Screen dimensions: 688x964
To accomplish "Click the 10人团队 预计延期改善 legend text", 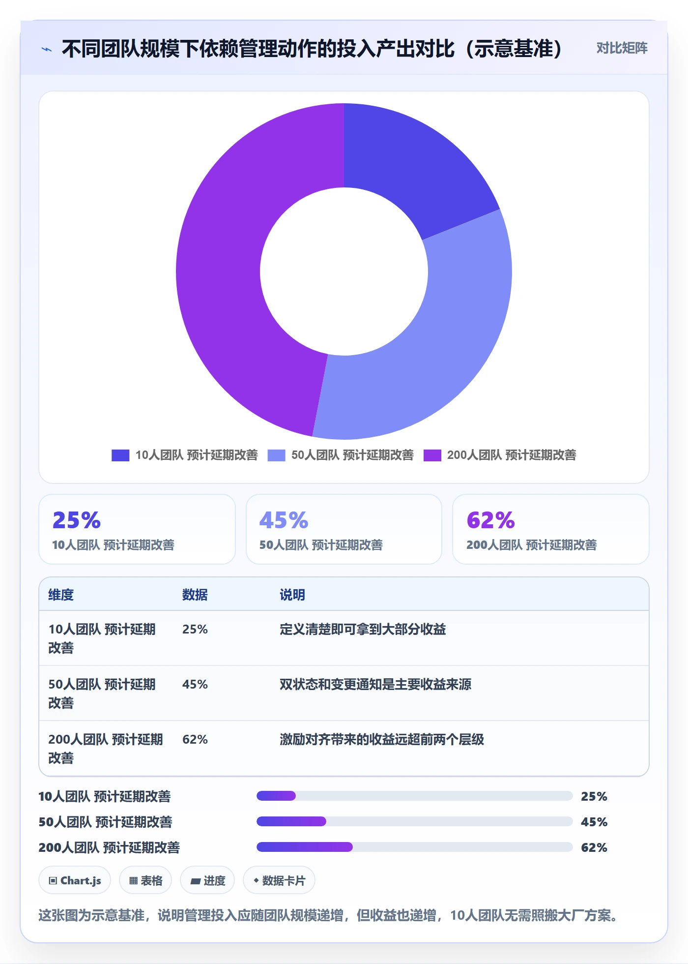I will (x=197, y=455).
